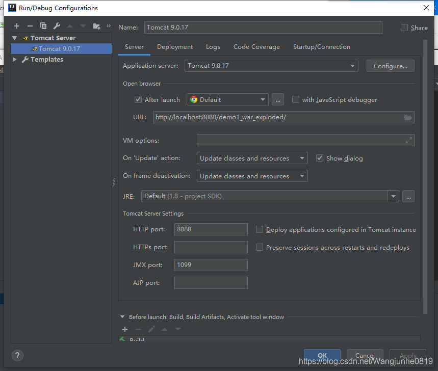
Task: Click the Apply button
Action: (408, 355)
